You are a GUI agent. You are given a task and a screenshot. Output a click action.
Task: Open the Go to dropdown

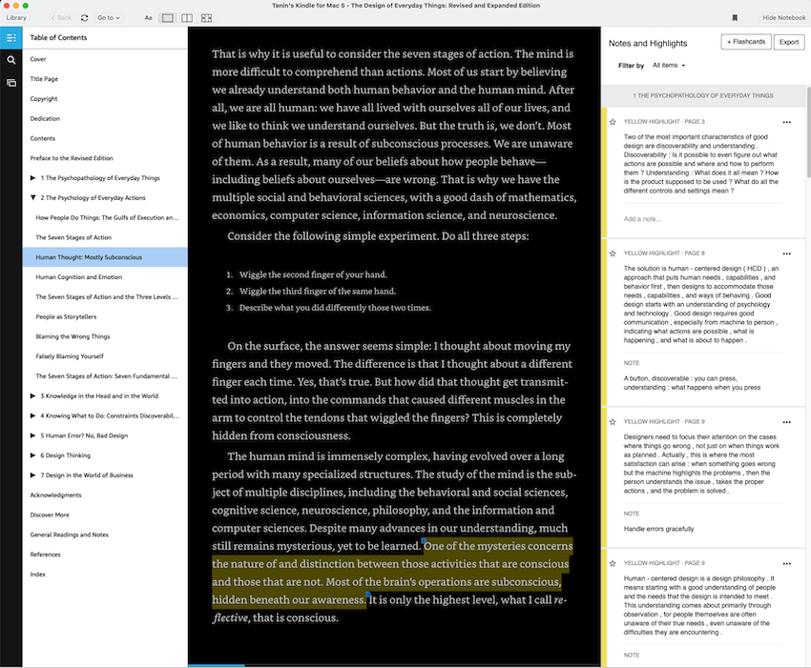(x=109, y=17)
